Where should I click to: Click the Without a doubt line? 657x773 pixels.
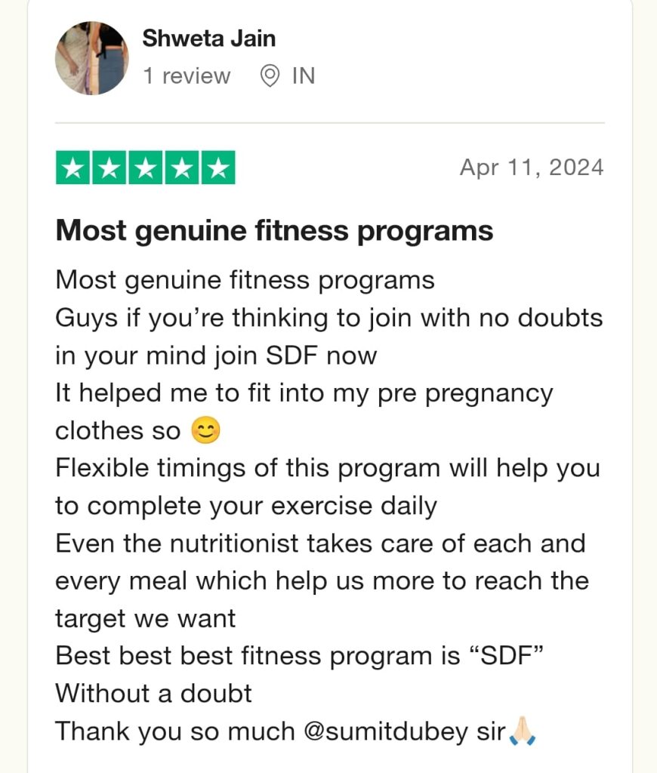tap(153, 693)
